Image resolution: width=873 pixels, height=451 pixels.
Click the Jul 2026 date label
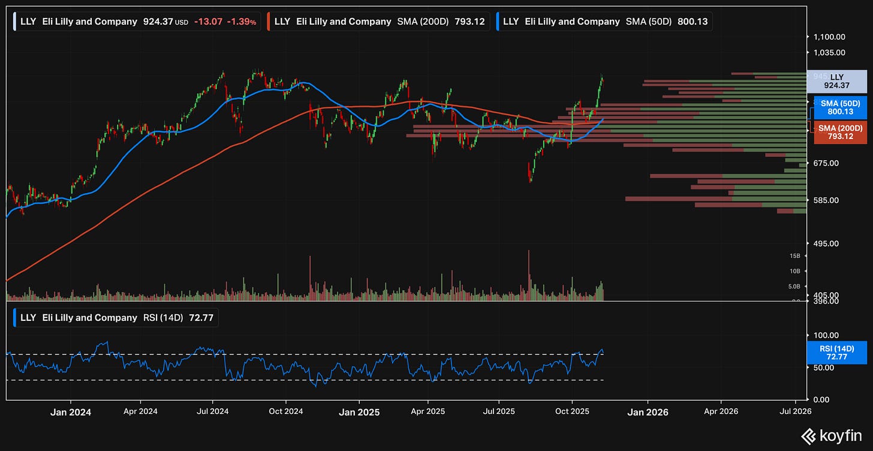(795, 413)
